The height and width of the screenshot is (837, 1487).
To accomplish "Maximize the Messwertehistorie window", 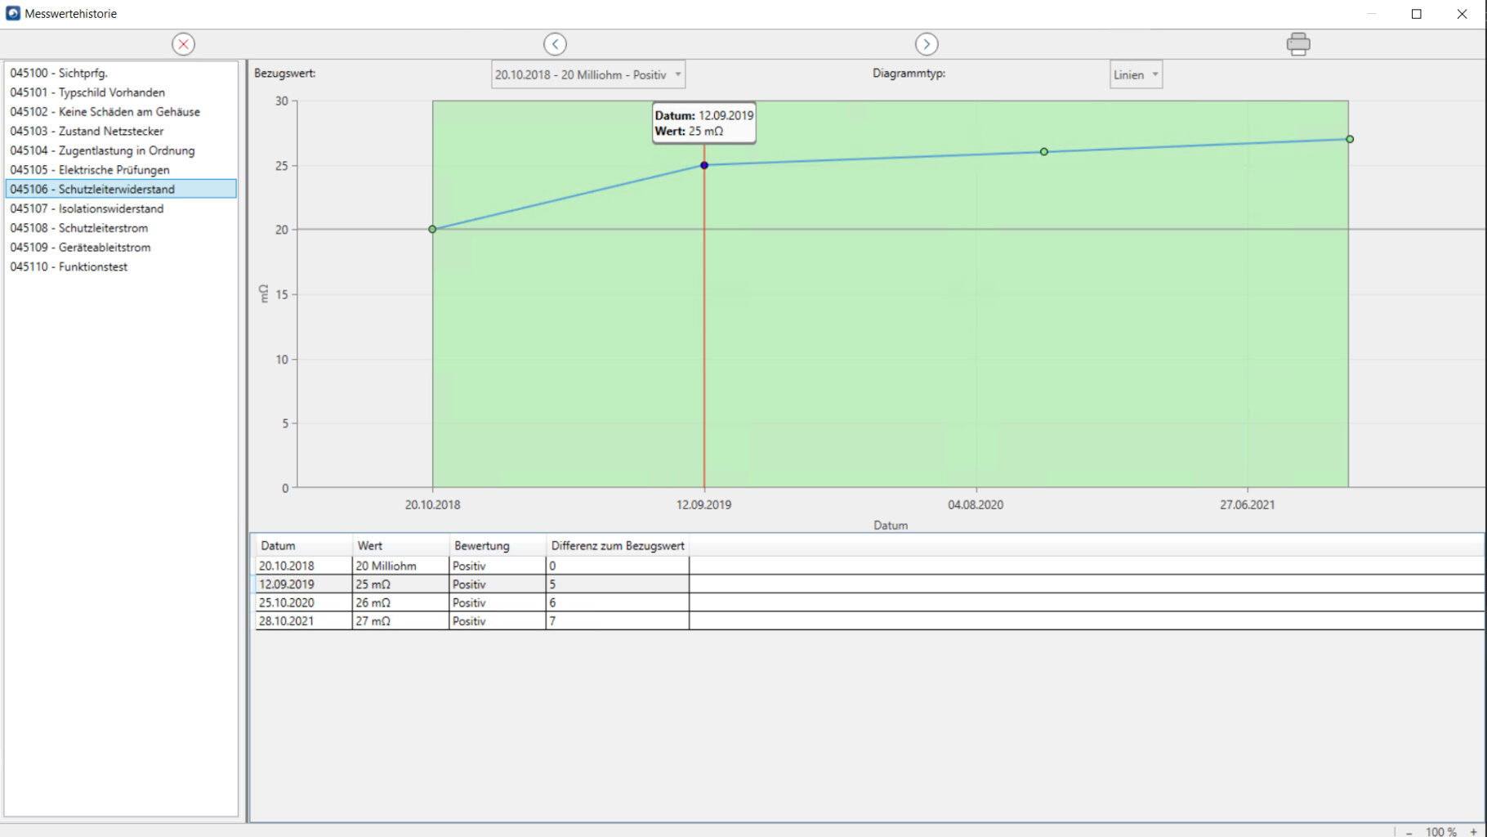I will (x=1416, y=14).
